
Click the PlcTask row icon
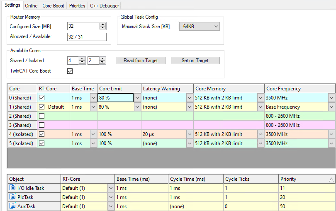point(12,197)
